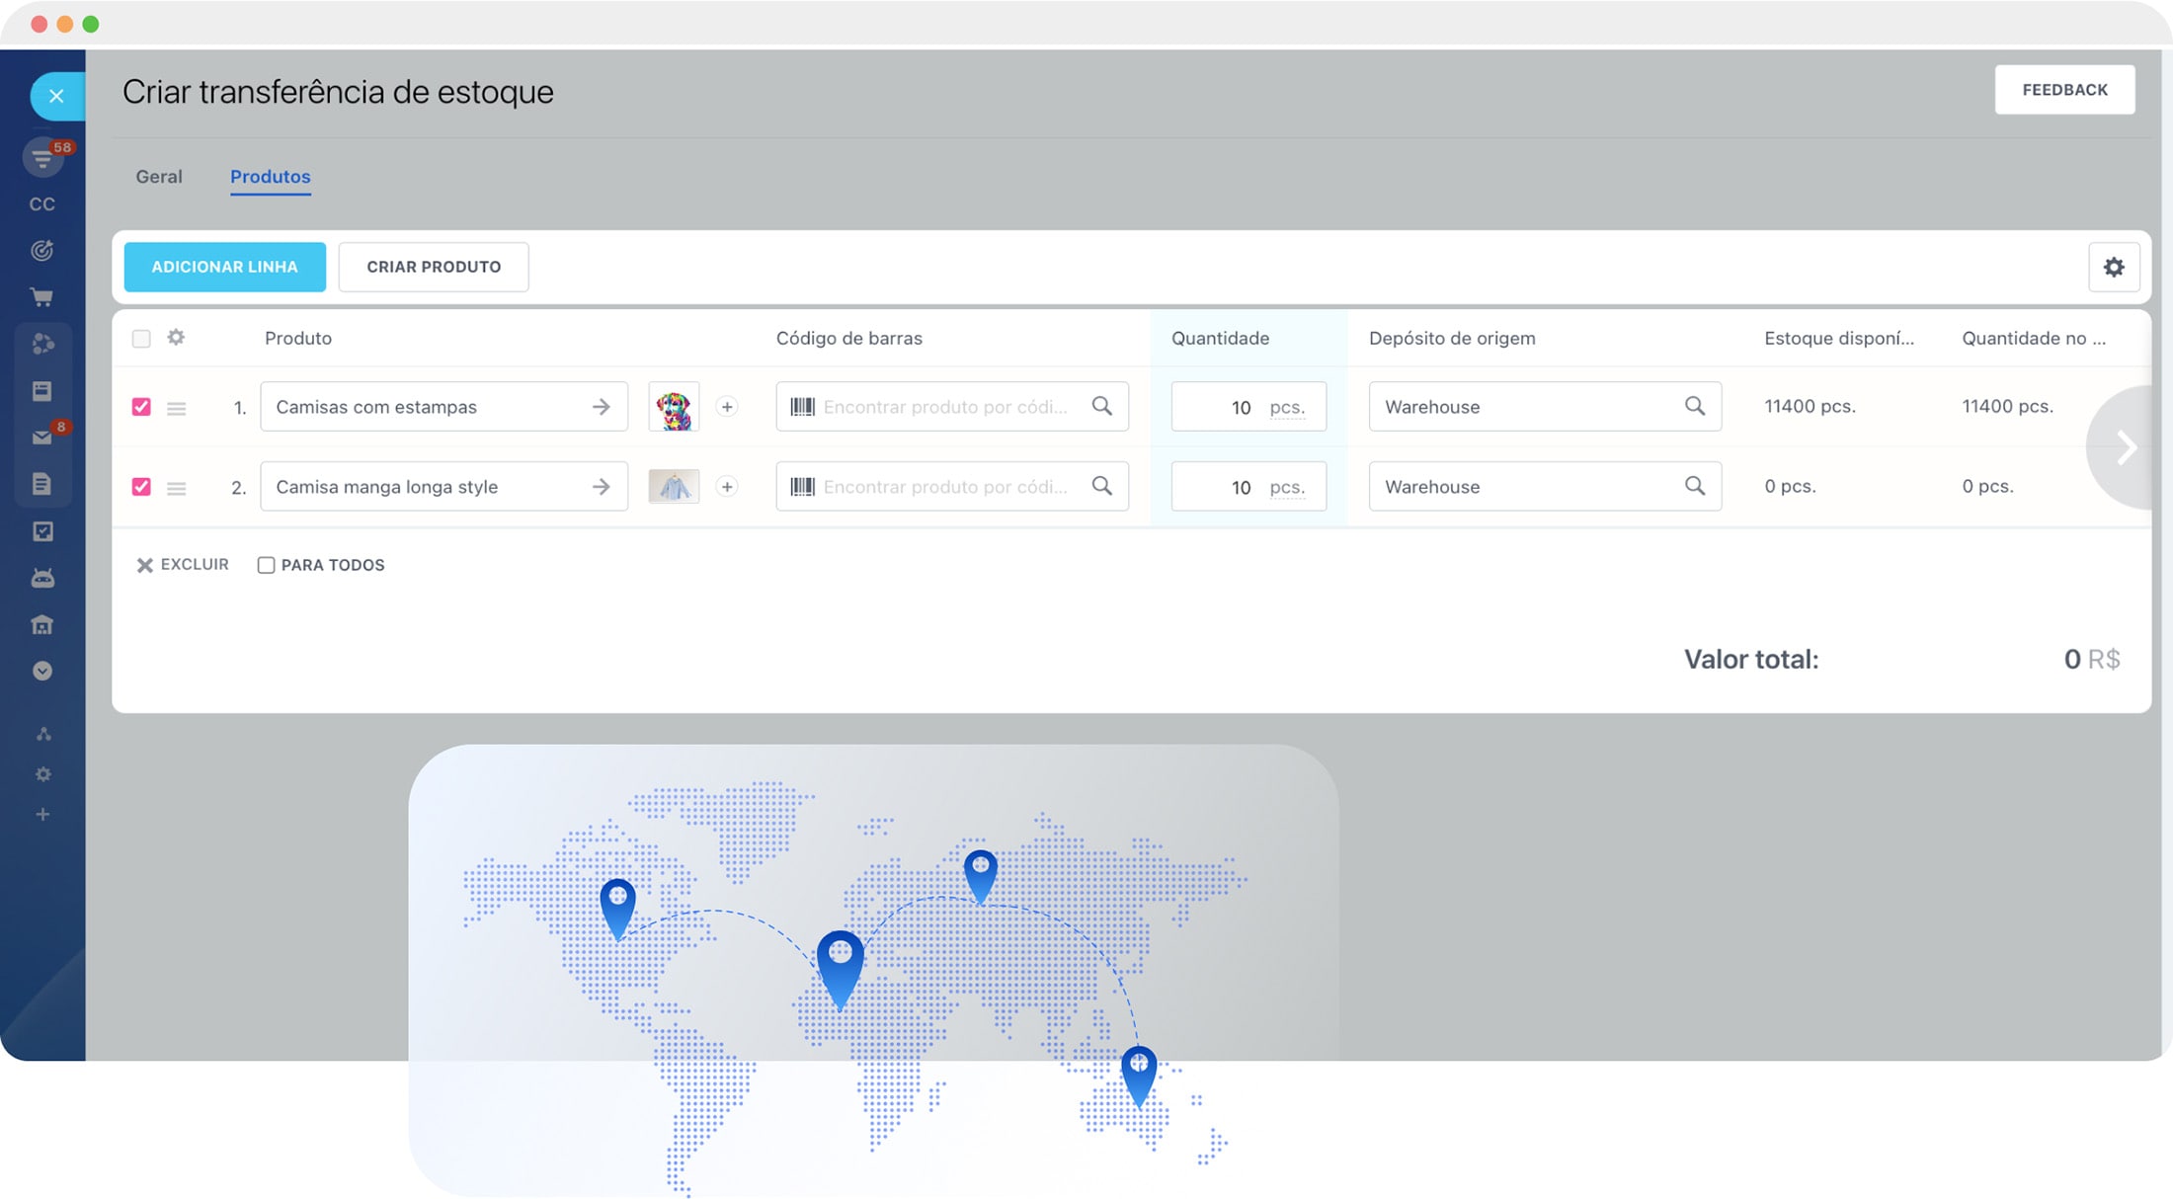Click the mail icon with badge 8
The width and height of the screenshot is (2173, 1199).
[x=41, y=437]
